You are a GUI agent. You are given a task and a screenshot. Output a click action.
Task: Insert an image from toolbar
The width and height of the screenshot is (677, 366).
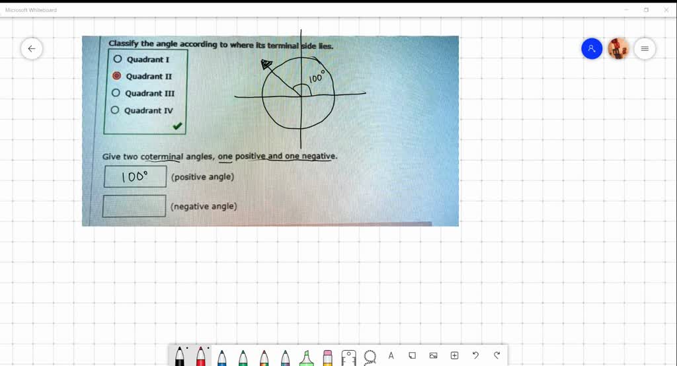434,355
